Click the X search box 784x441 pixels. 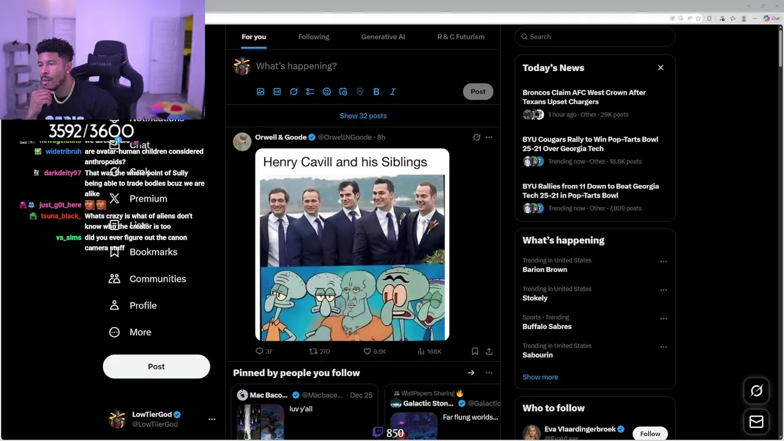coord(595,37)
